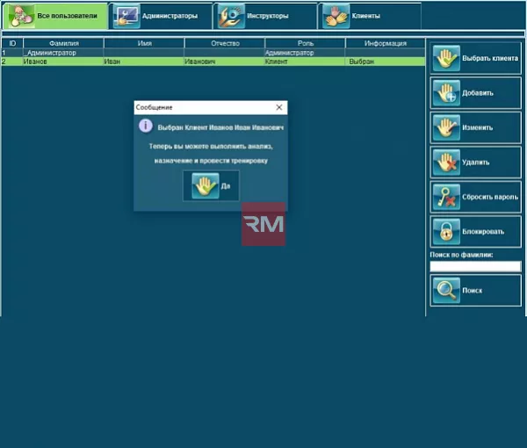This screenshot has height=448, width=527.
Task: Click the Иван first name cell
Action: click(x=144, y=61)
